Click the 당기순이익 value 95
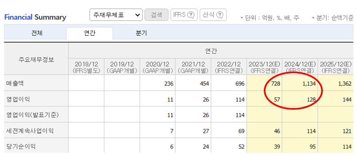This screenshot has width=357, height=156. point(313,147)
